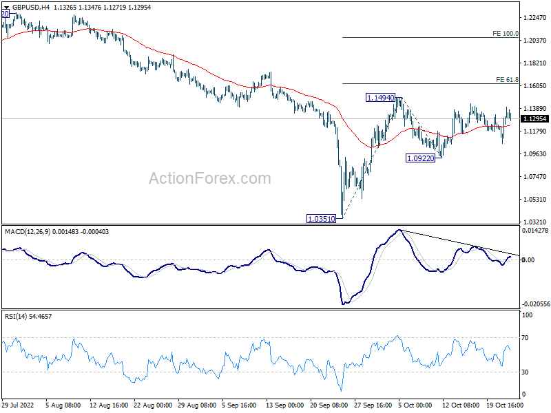Click the 5 Oct 00:00 time label
This screenshot has width=551, height=413.
pyautogui.click(x=415, y=405)
